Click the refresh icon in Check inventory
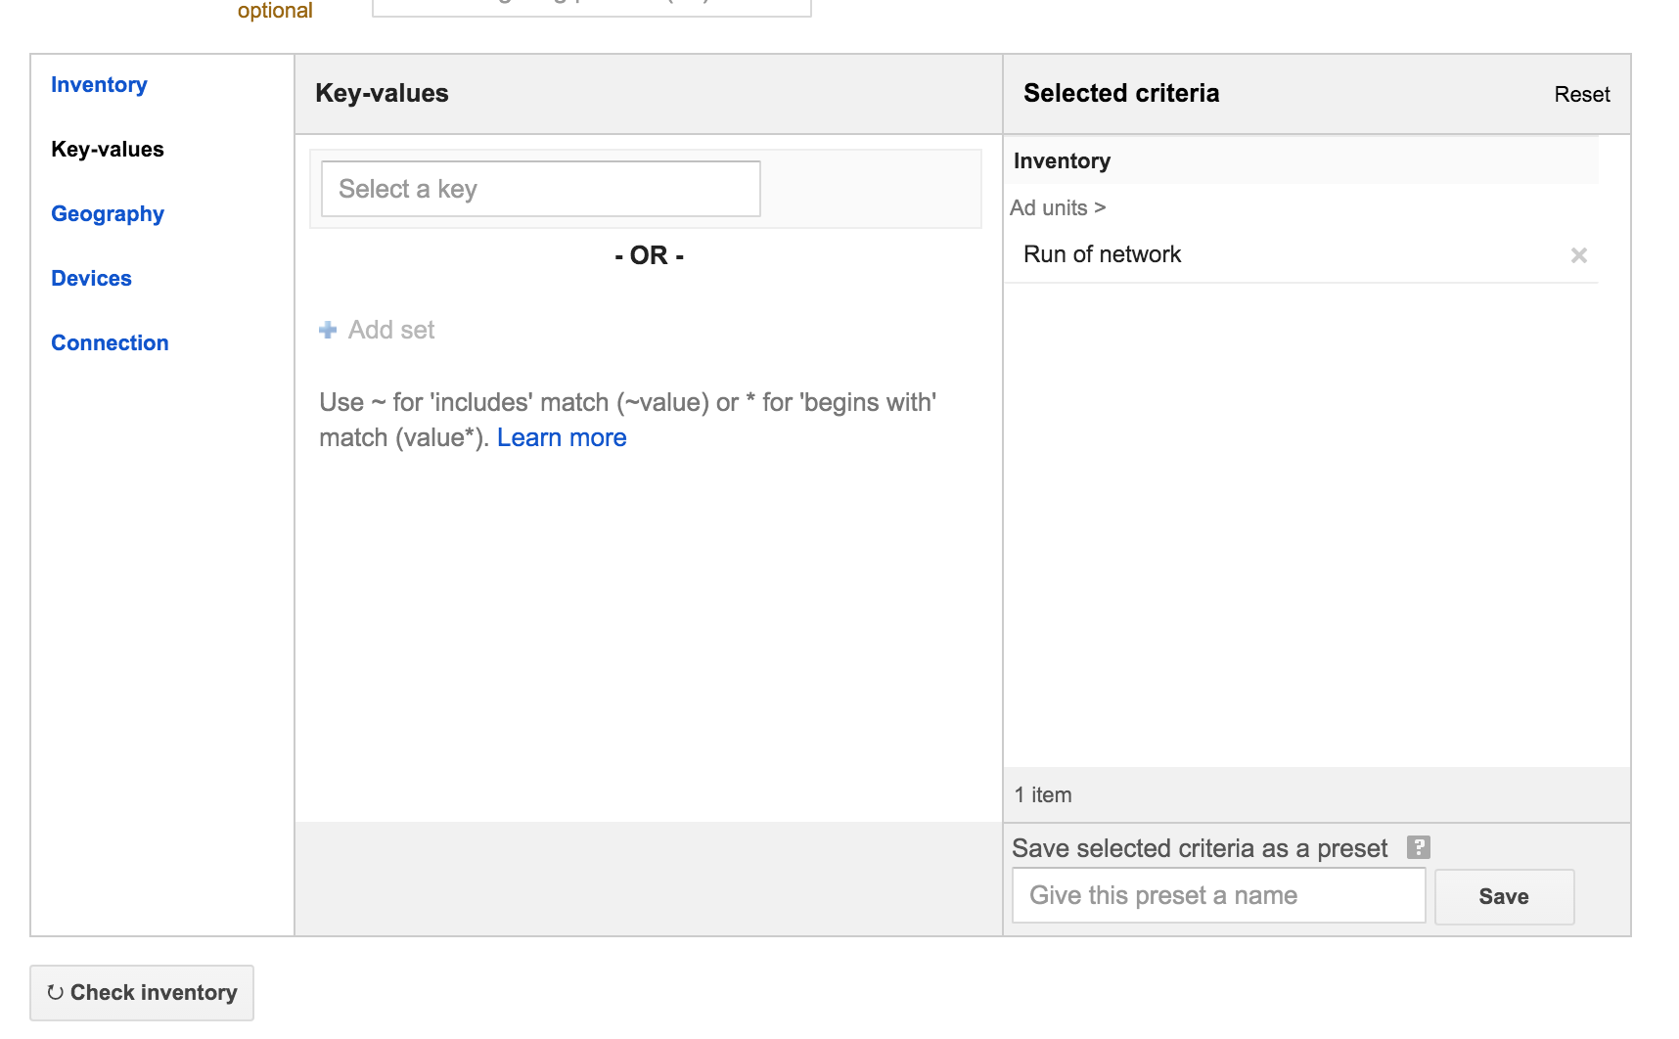 (x=56, y=993)
